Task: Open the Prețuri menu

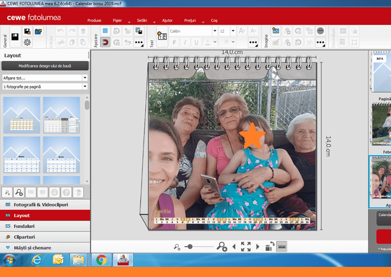Action: 190,20
